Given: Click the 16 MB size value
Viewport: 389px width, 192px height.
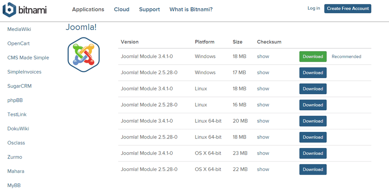Looking at the screenshot, I should (x=239, y=104).
